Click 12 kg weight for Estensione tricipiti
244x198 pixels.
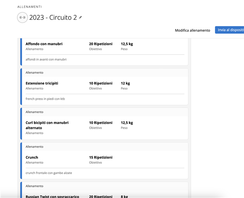coord(125,83)
